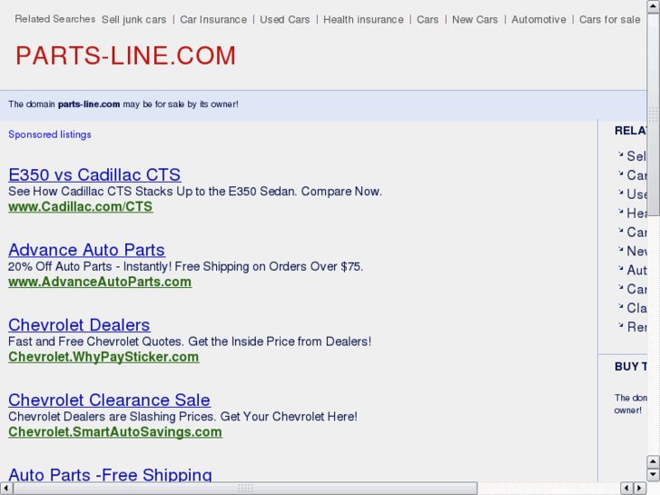Open the 'Chevrolet Dealers' ad title
The image size is (660, 495).
(x=79, y=325)
